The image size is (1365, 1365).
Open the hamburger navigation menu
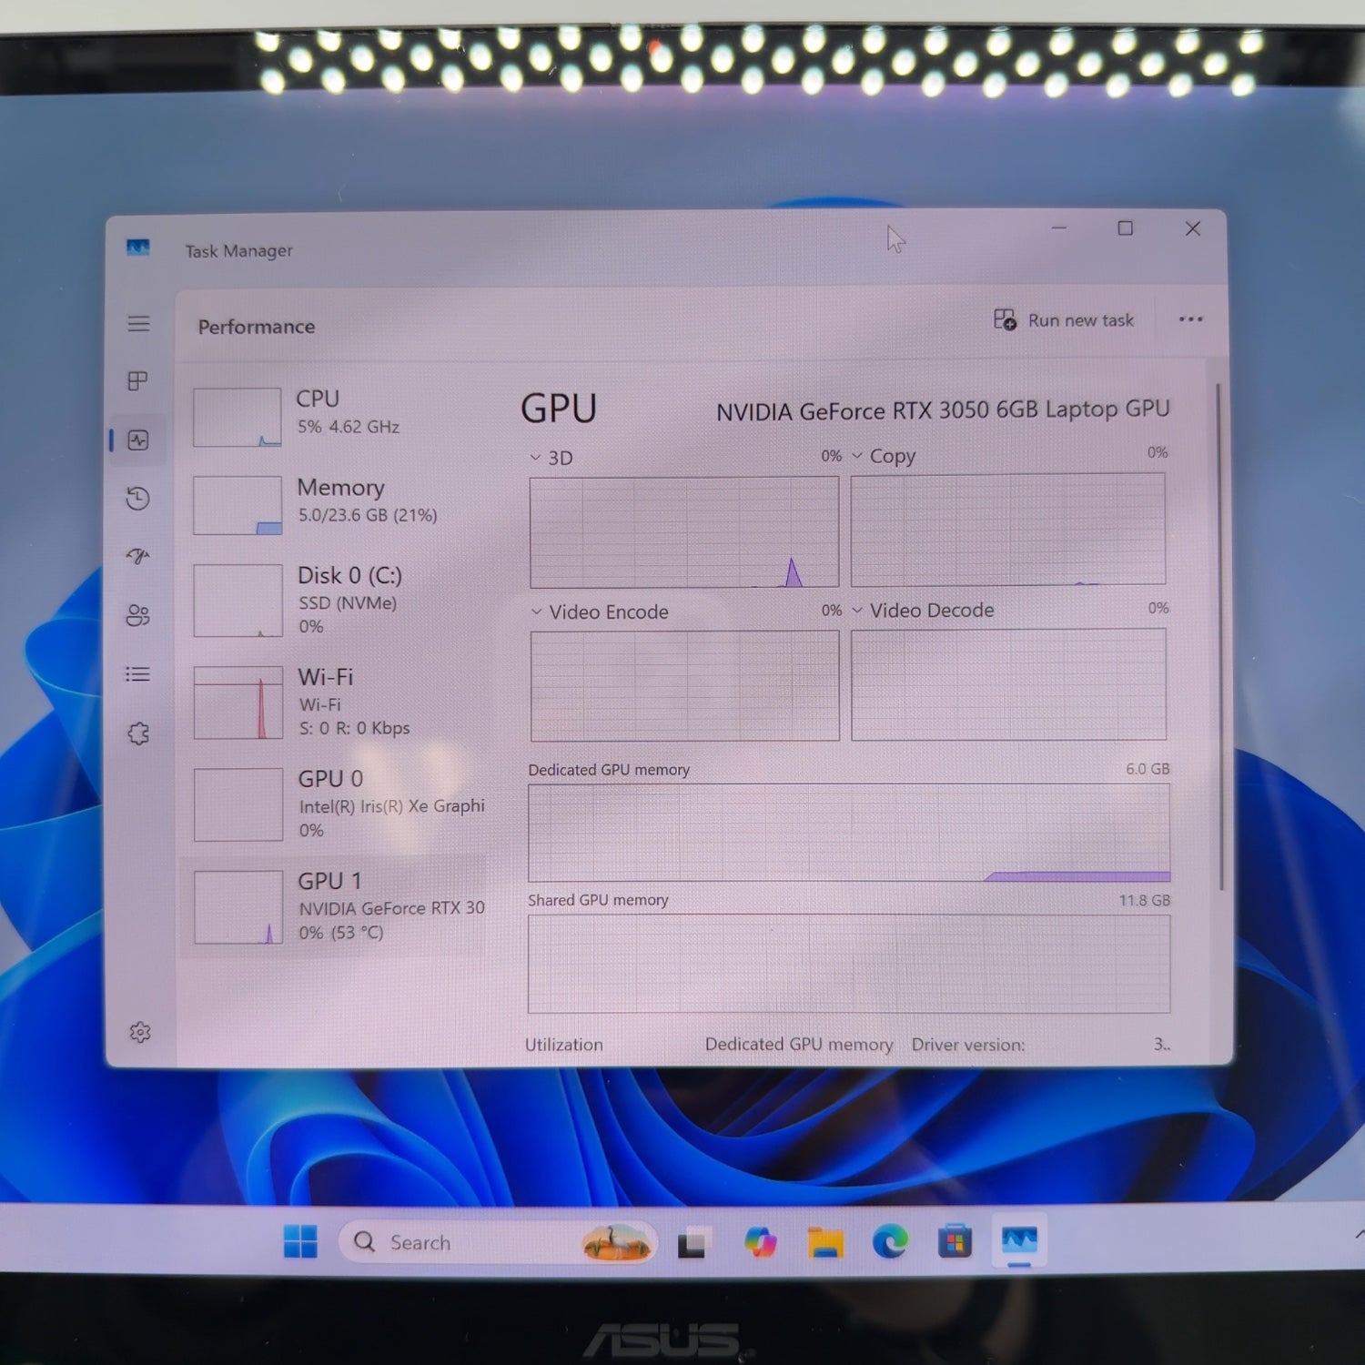138,324
